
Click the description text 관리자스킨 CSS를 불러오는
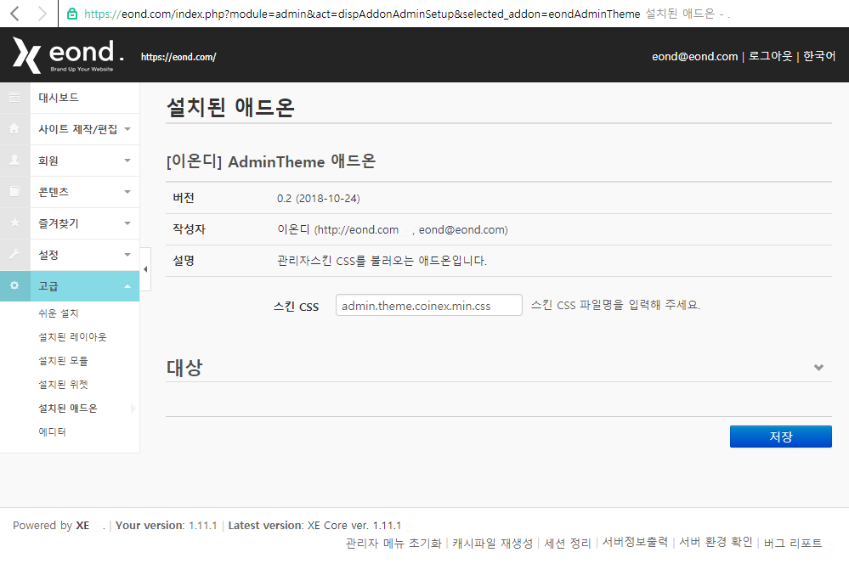[345, 261]
